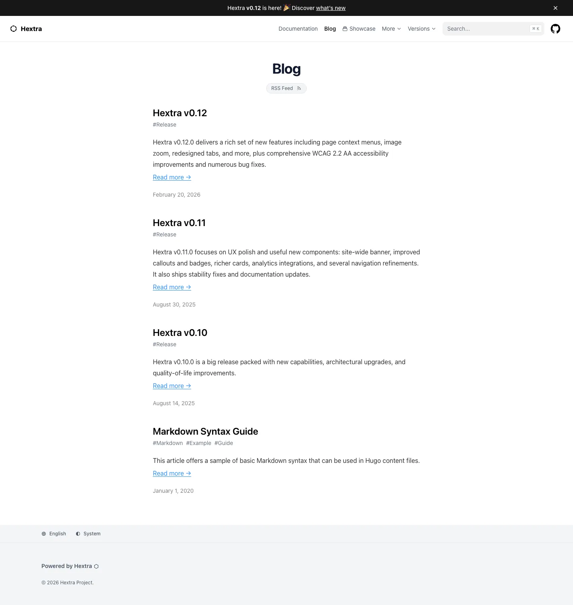
Task: Click the Hextra logo in the navbar
Action: point(26,29)
